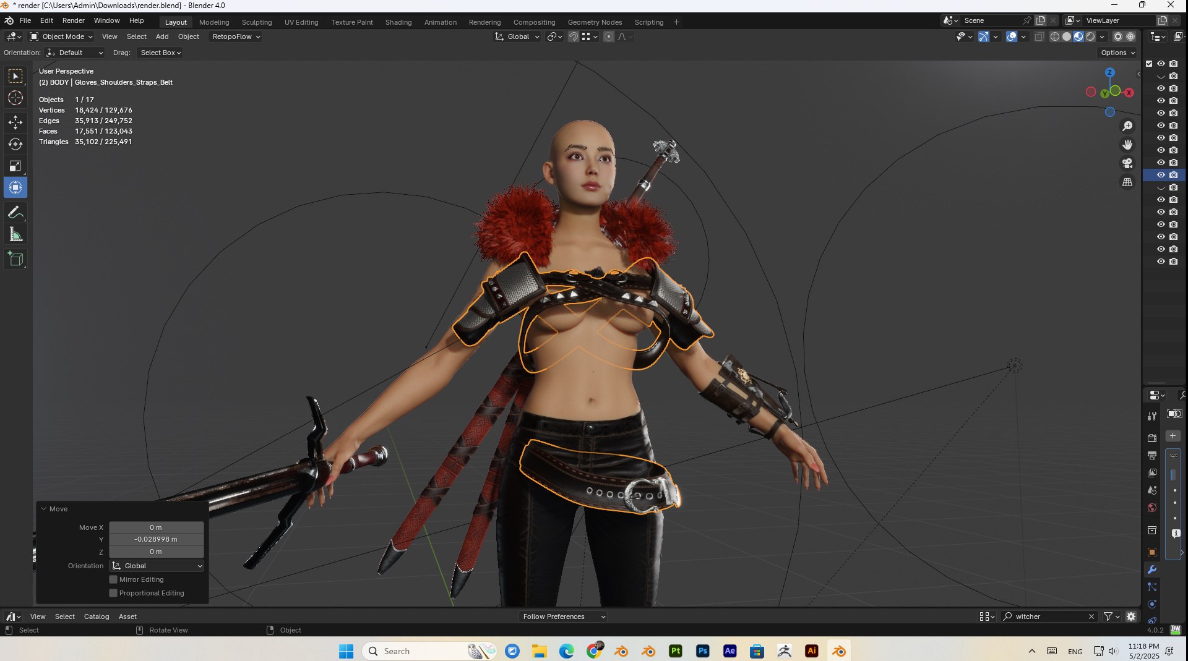Toggle viewport gizmos display button

pos(983,36)
